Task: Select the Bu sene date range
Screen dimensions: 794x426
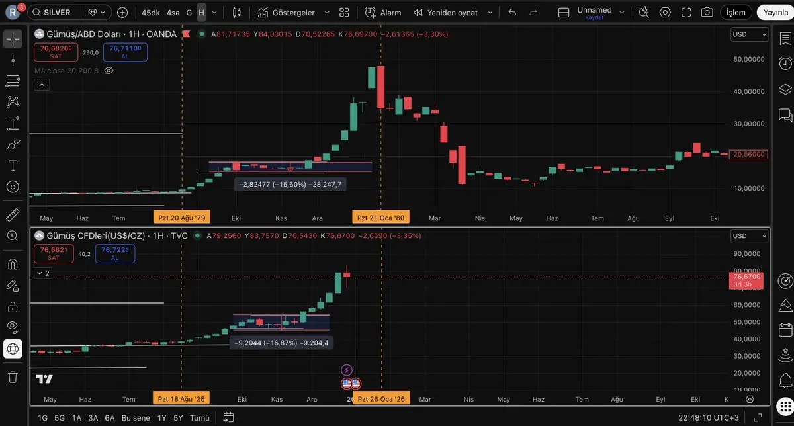Action: (136, 418)
